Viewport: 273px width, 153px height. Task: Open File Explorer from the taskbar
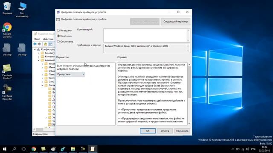pos(73,149)
